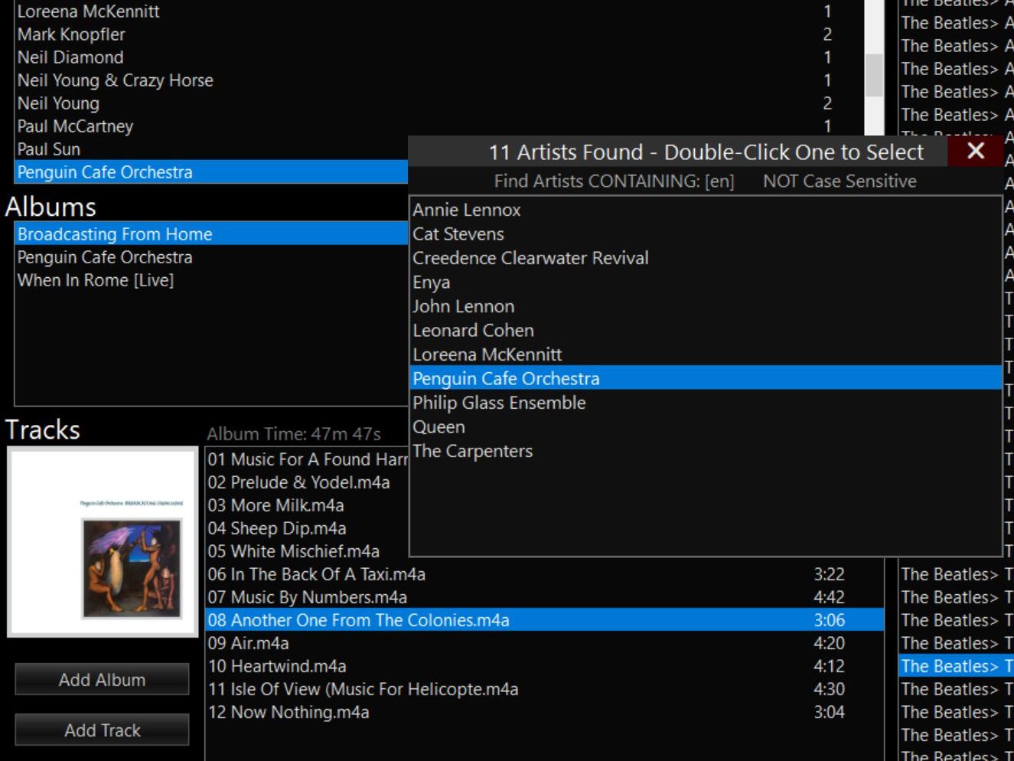Select Neil Diamond in the artist list
Image resolution: width=1014 pixels, height=761 pixels.
coord(70,57)
